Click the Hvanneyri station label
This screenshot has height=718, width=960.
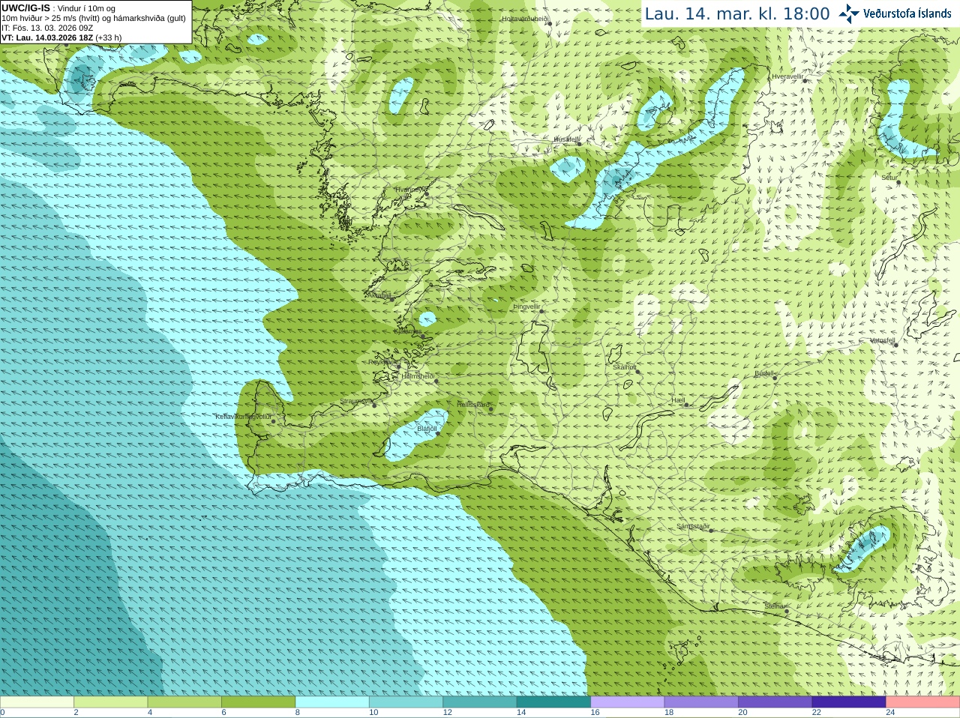pos(410,190)
